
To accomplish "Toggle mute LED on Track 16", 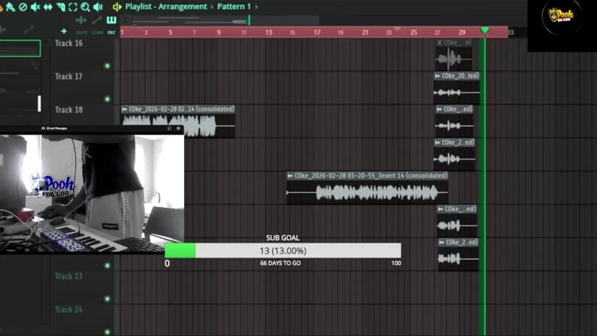I will (107, 66).
